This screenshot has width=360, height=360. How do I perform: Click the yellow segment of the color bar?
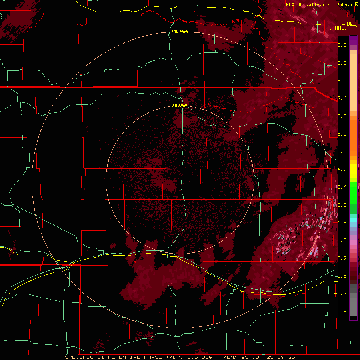(353, 171)
